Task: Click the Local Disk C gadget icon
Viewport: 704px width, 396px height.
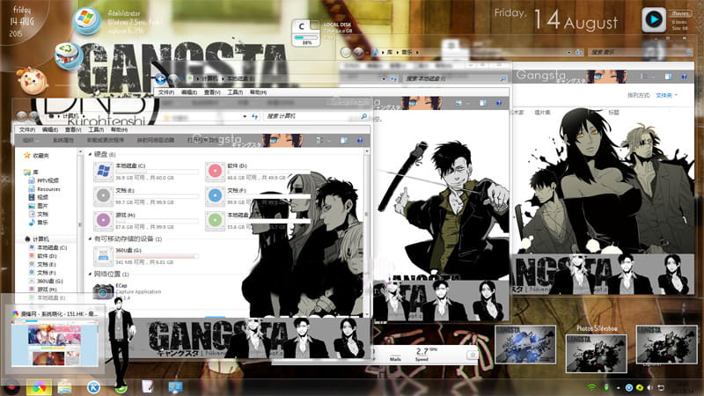Action: coord(306,33)
